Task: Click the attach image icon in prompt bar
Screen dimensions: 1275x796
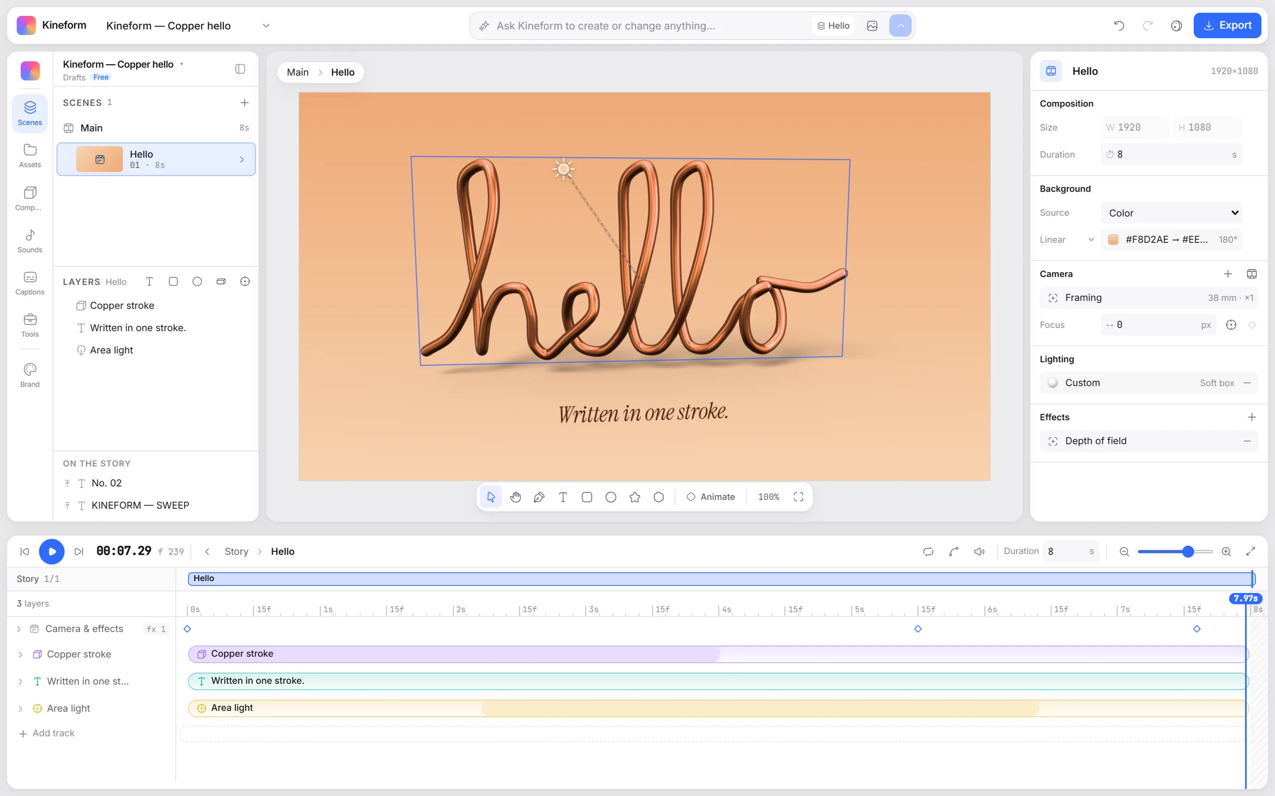Action: [872, 25]
